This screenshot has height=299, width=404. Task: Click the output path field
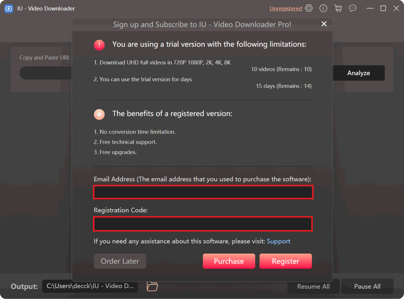click(x=90, y=286)
